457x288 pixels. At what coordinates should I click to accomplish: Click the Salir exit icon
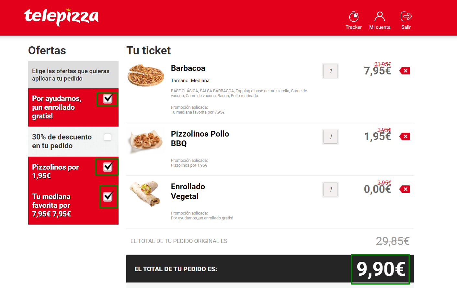[406, 15]
